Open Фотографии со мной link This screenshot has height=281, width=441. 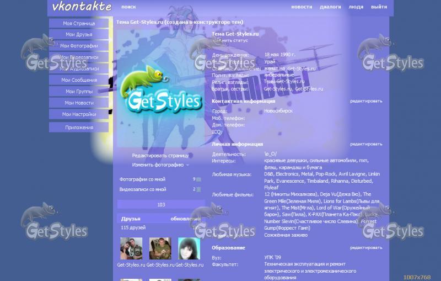[142, 179]
